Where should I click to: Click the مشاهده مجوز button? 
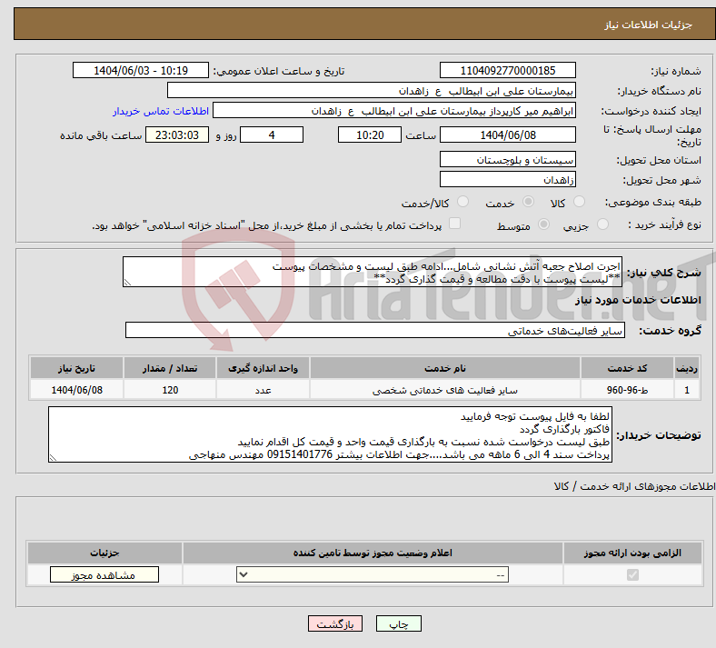[x=104, y=575]
